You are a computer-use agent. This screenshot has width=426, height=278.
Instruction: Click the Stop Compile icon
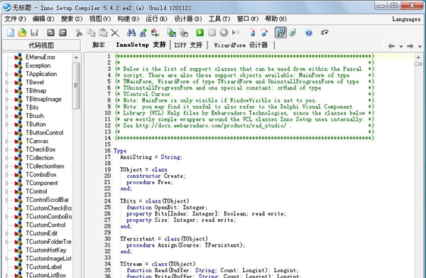coord(184,33)
